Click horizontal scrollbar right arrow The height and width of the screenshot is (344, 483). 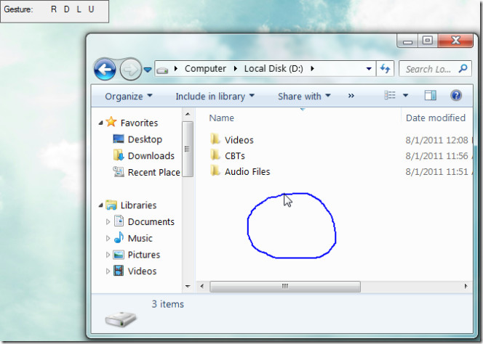coord(466,286)
